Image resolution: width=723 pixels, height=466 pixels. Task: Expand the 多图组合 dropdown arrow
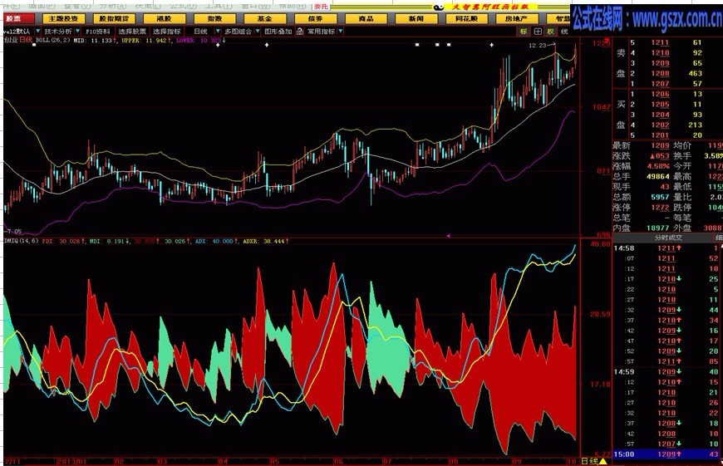point(258,32)
